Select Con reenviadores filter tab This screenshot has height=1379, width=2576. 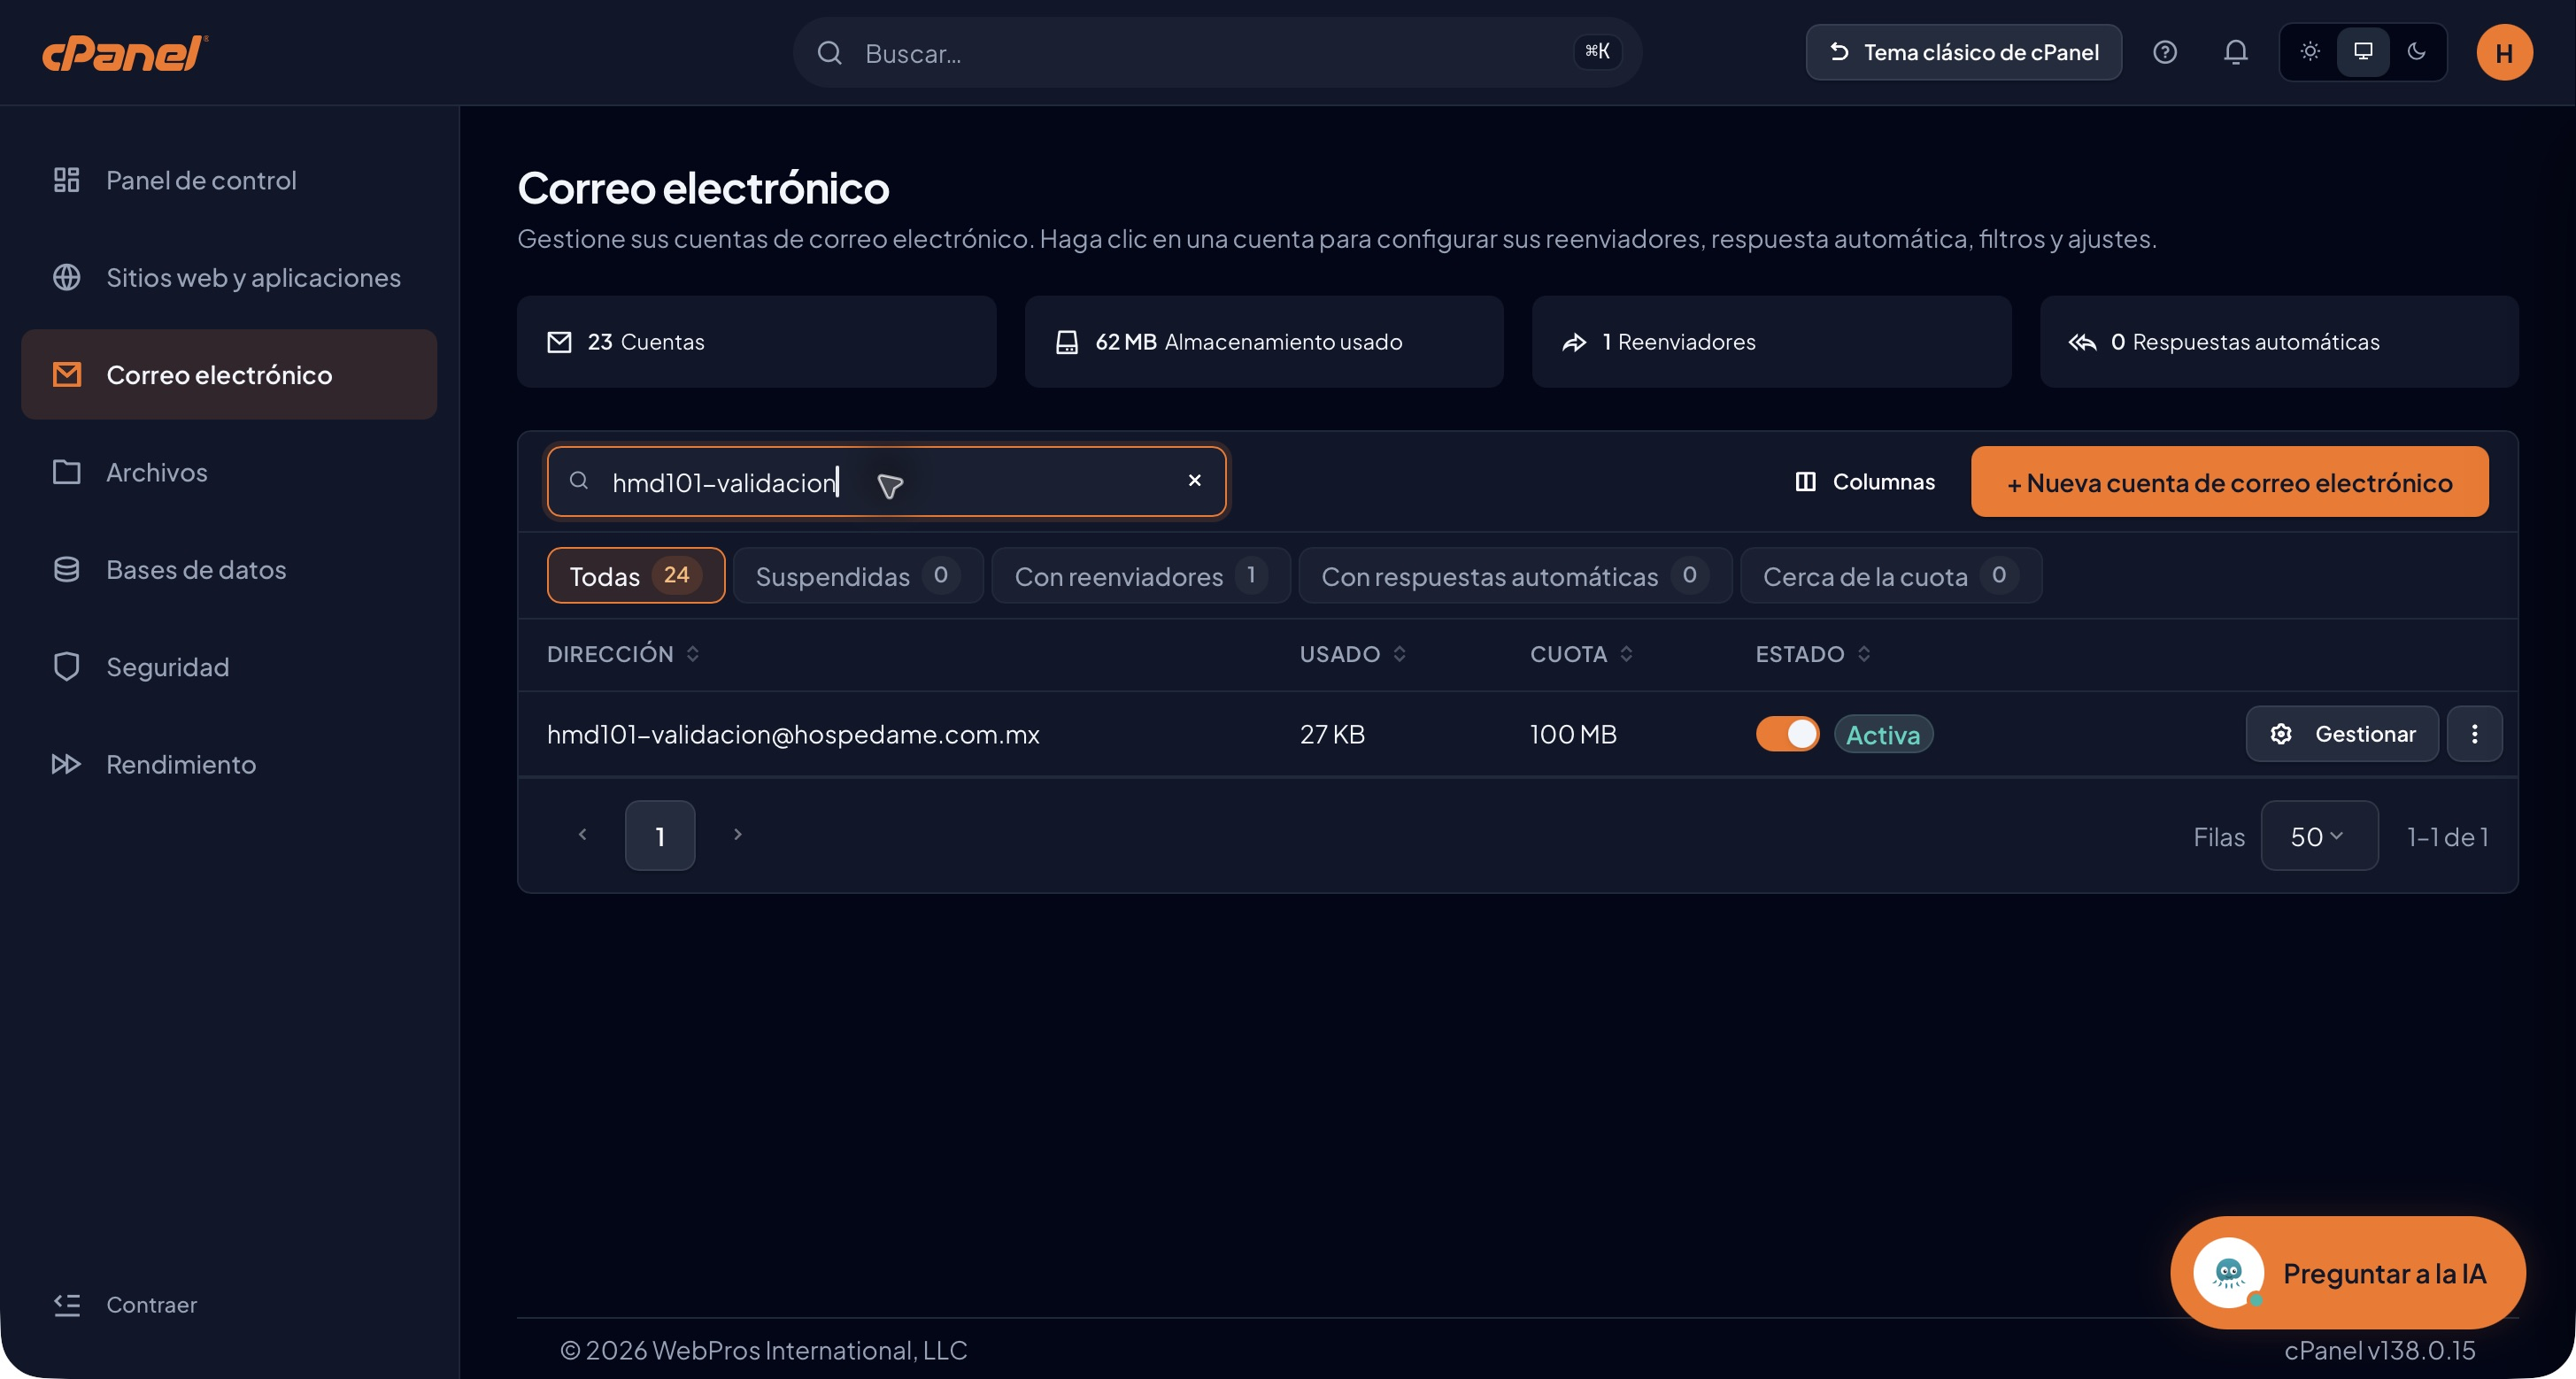pos(1141,576)
